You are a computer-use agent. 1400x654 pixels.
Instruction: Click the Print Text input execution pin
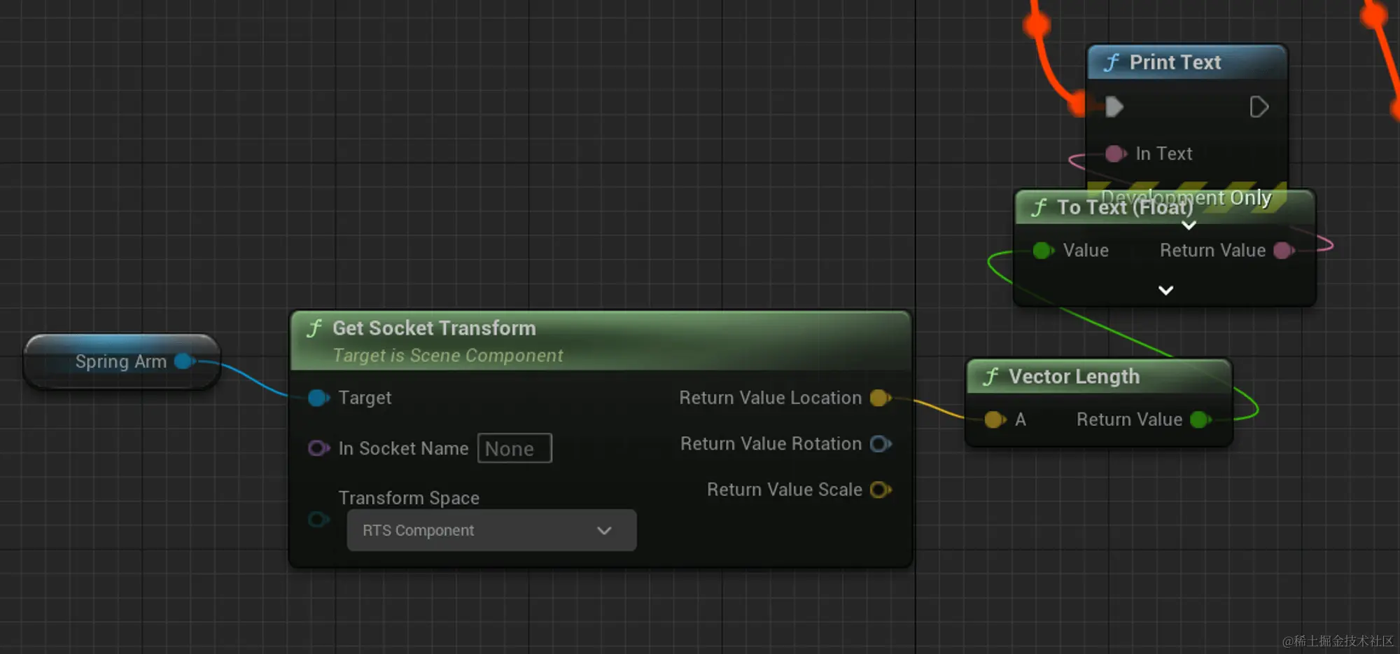(1114, 107)
